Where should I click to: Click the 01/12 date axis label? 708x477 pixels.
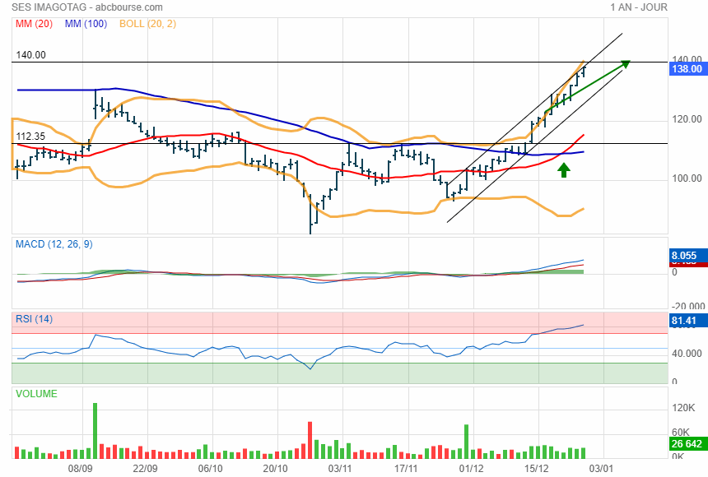coord(472,469)
